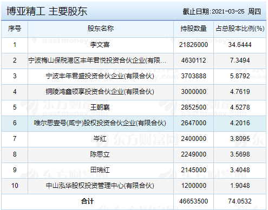The width and height of the screenshot is (268, 210).
Task: Click the percentage 7.3494
Action: coord(240,60)
